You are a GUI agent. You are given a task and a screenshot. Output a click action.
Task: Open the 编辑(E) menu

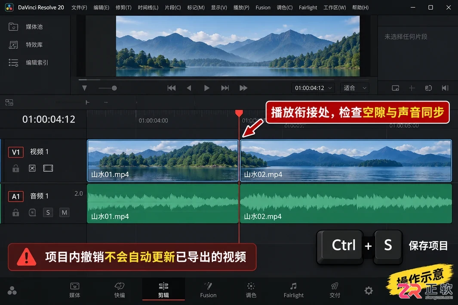pyautogui.click(x=101, y=8)
